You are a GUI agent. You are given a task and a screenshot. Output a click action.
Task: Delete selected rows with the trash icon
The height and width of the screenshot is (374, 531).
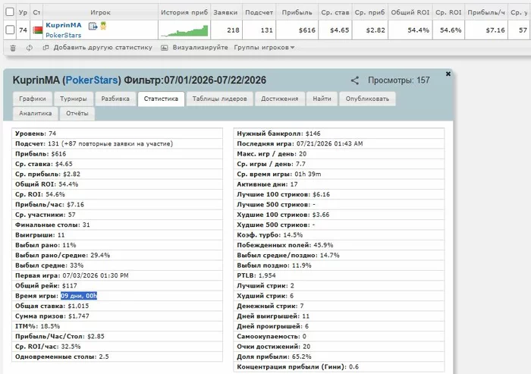(x=13, y=48)
